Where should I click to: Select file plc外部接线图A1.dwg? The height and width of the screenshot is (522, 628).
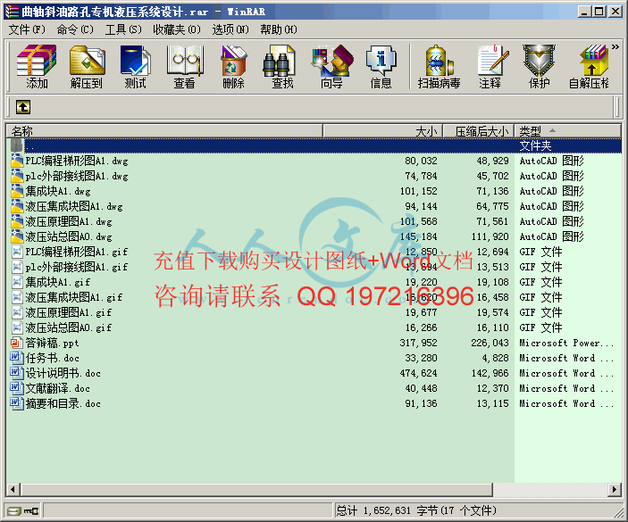pyautogui.click(x=314, y=176)
